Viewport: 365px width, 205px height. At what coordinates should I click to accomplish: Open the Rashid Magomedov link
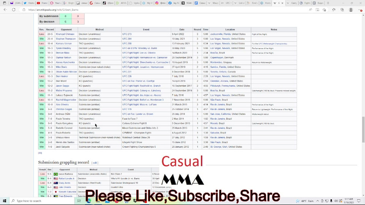66,100
